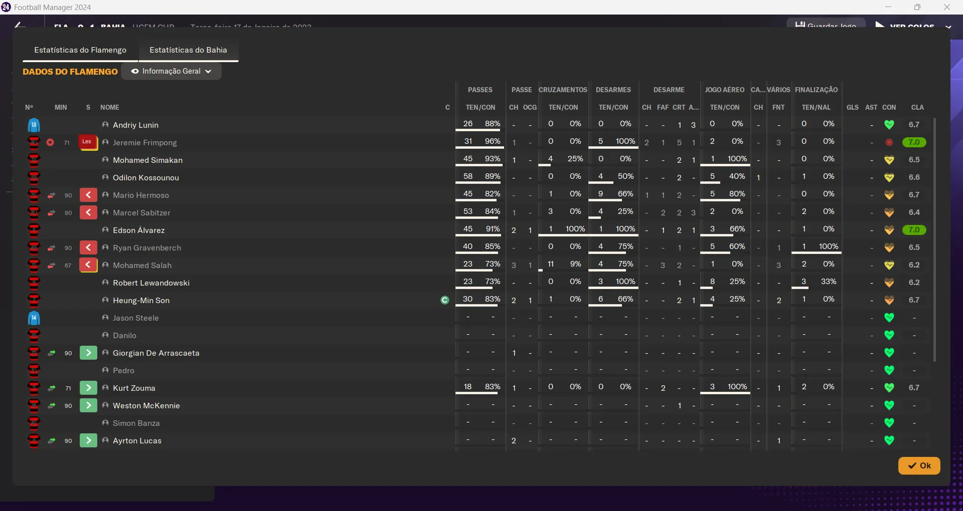
Task: Click the player list vertical scrollbar
Action: [934, 239]
